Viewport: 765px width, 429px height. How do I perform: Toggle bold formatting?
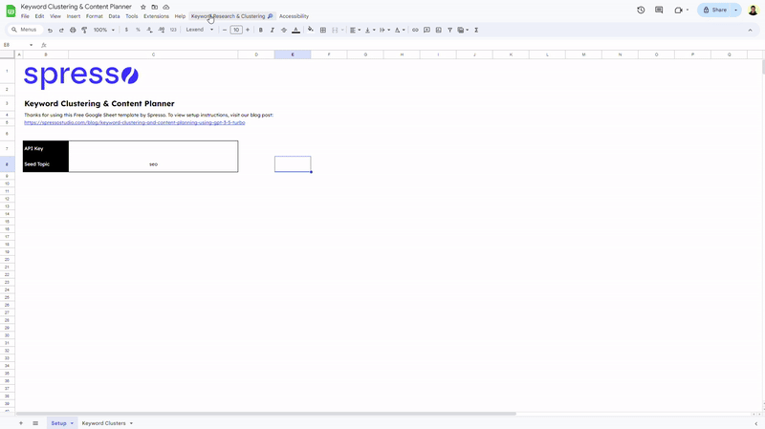[260, 31]
